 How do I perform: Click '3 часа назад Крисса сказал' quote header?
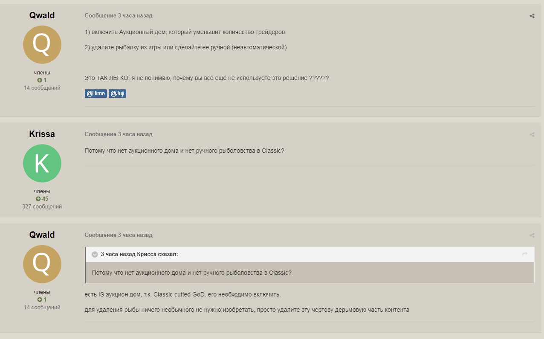pos(139,254)
